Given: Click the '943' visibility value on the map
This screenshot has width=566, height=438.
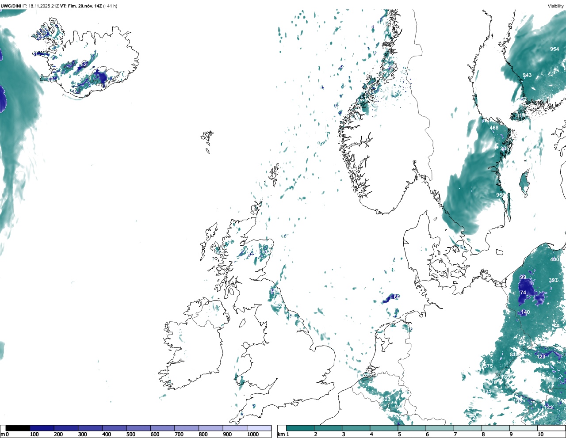Looking at the screenshot, I should [x=527, y=75].
